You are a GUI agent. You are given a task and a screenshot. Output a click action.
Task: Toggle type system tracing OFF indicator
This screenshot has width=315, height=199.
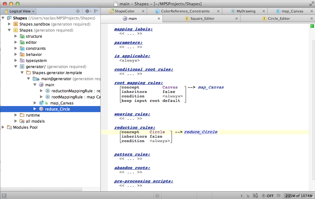point(267,195)
